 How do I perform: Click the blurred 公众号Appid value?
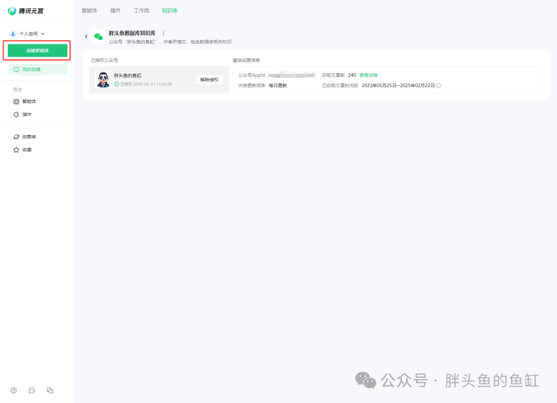click(291, 75)
